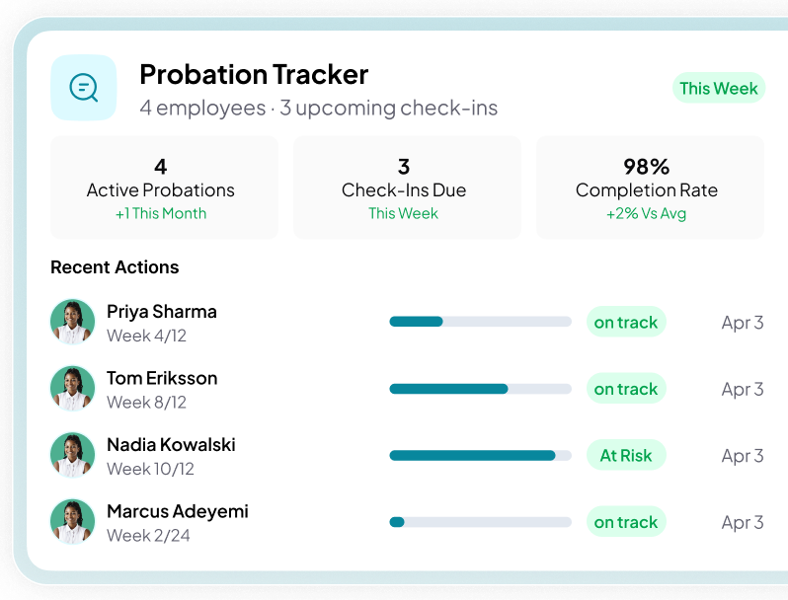Click the At Risk status badge
This screenshot has width=788, height=600.
pos(626,456)
